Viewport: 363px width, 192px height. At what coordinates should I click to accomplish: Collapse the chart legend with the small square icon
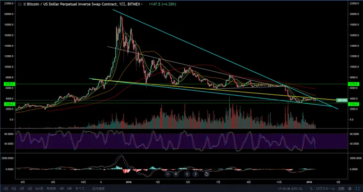[20, 4]
